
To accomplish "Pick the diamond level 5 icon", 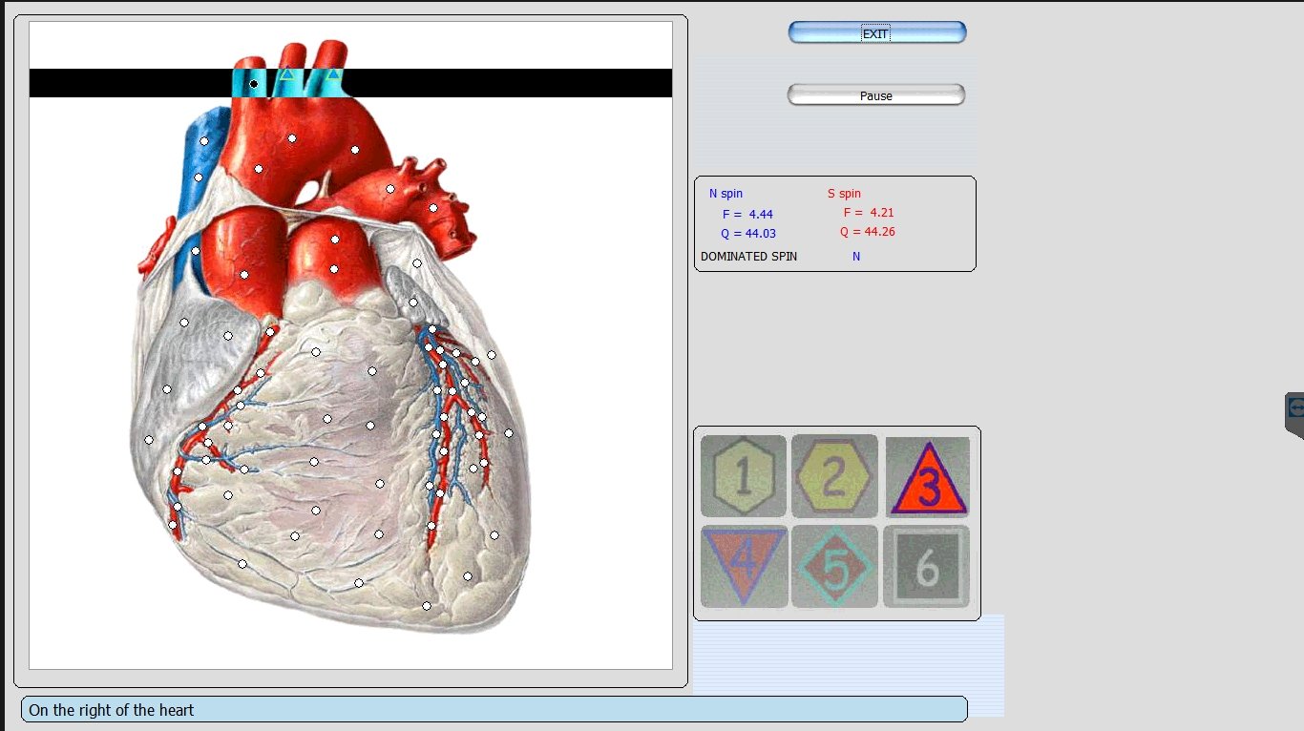I will click(x=834, y=566).
